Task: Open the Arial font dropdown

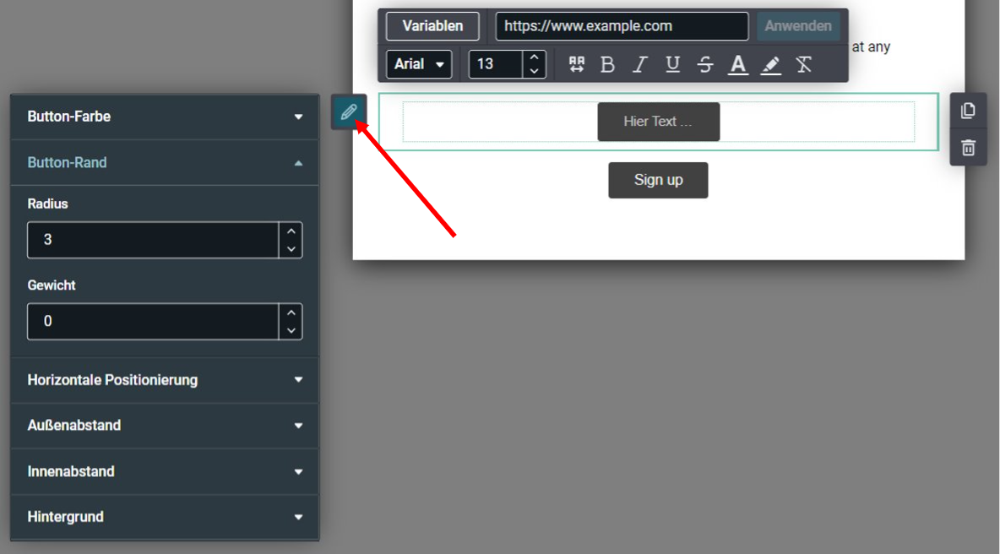Action: (x=419, y=64)
